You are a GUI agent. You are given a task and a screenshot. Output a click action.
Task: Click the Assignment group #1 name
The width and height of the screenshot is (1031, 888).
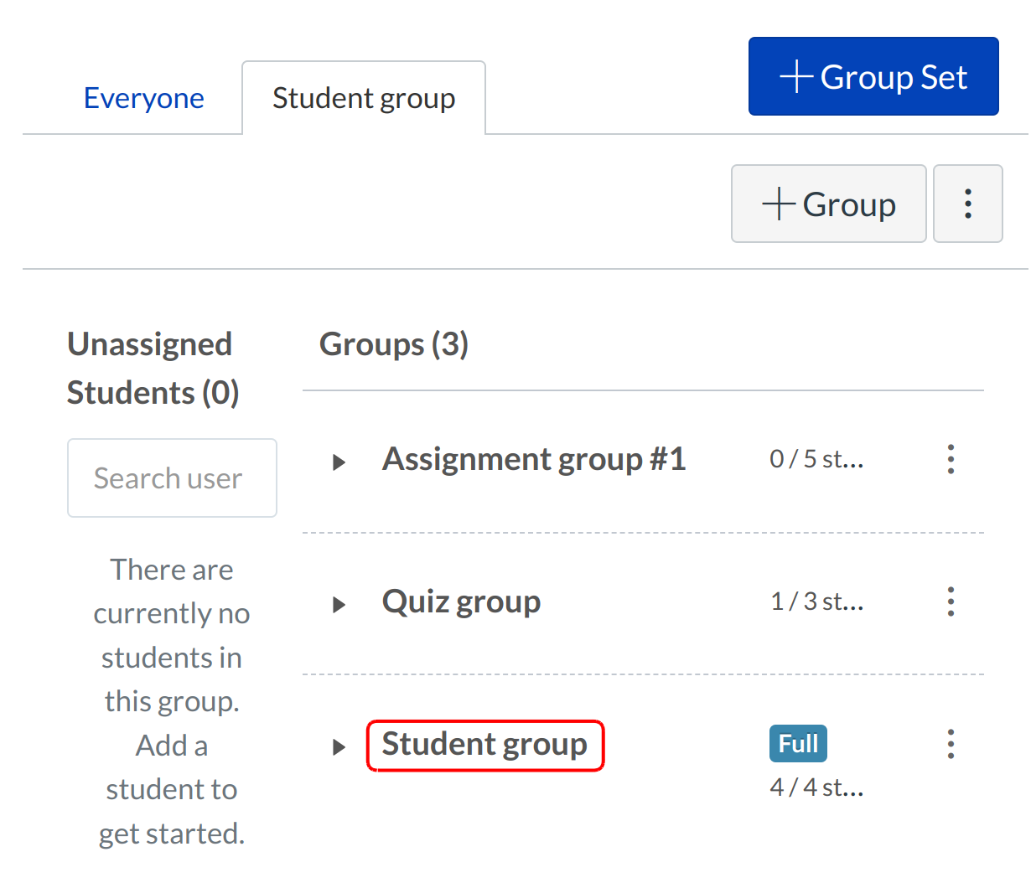(x=534, y=459)
